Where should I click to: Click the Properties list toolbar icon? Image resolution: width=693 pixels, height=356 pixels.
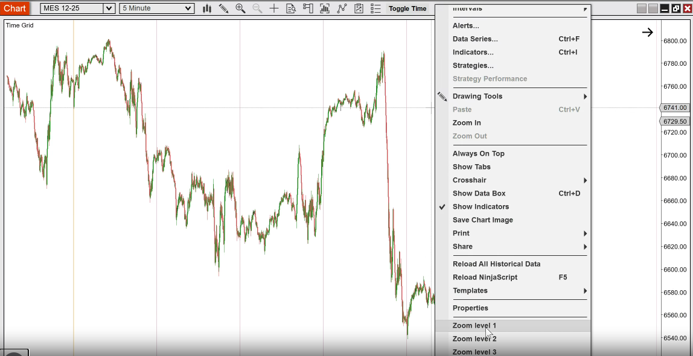click(x=375, y=8)
